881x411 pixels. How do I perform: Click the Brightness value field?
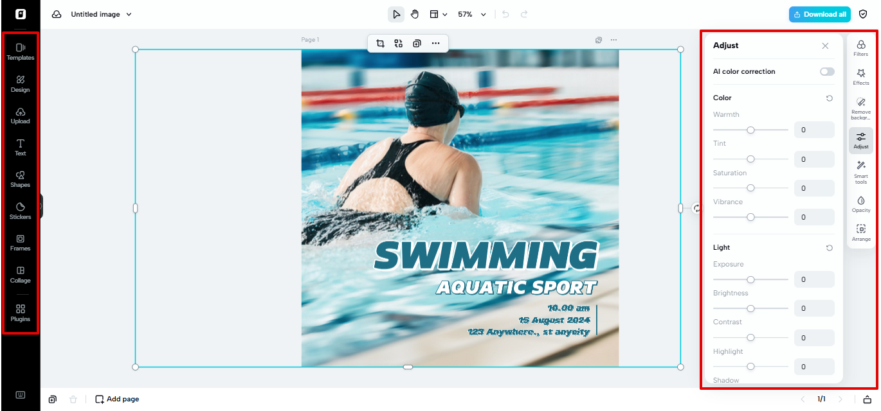pos(814,308)
